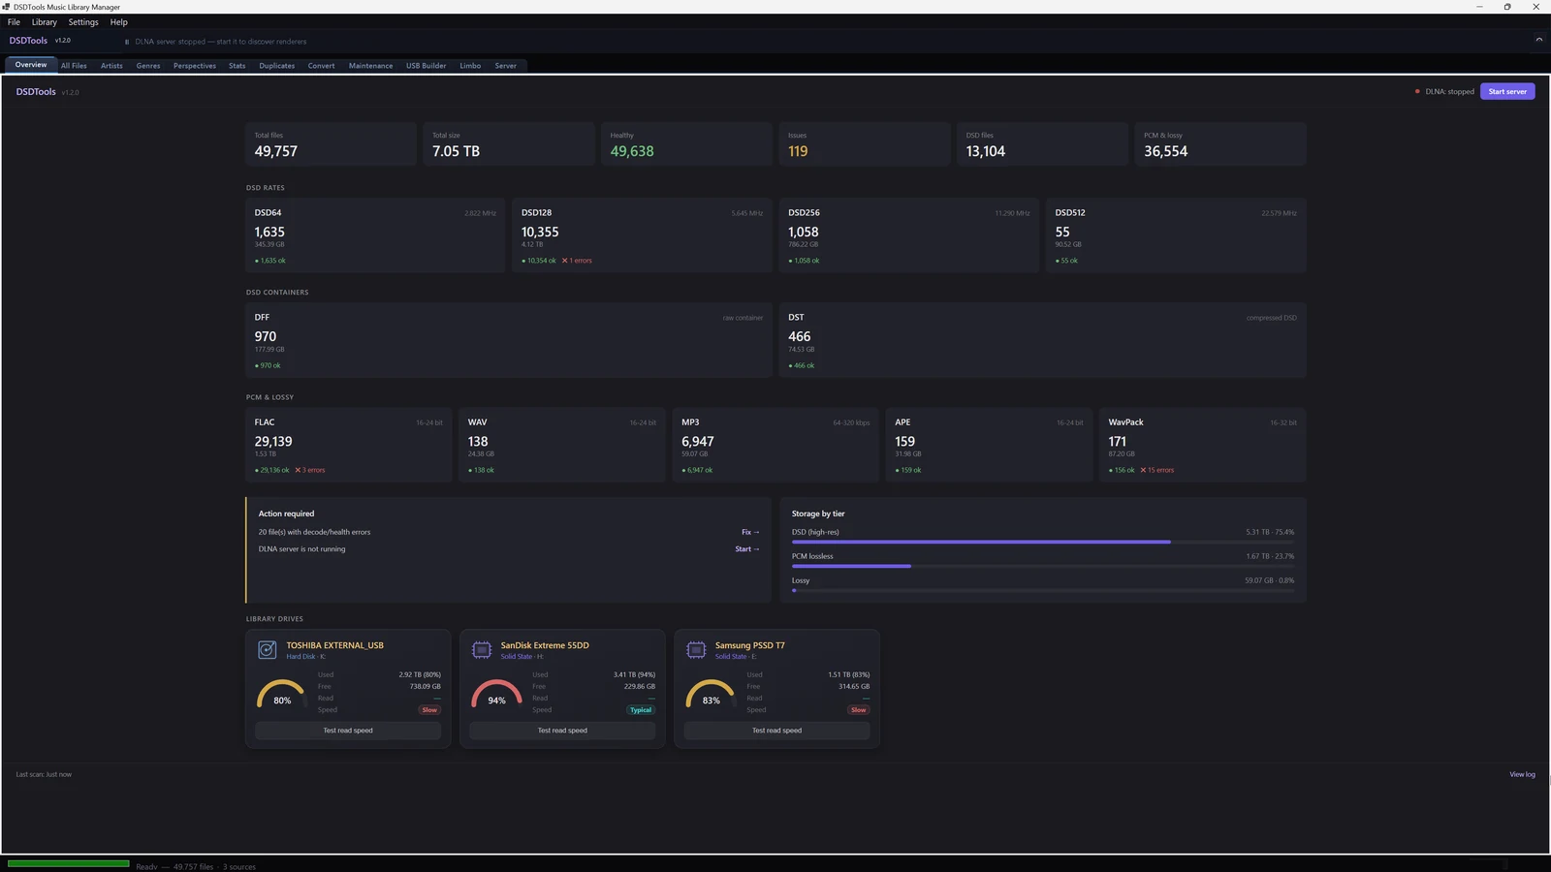
Task: Click the PCM lossless storage tier bar
Action: [x=1043, y=566]
